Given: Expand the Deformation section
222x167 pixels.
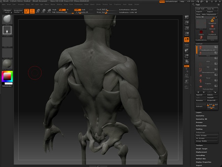Looking at the screenshot, I should pos(201,126).
